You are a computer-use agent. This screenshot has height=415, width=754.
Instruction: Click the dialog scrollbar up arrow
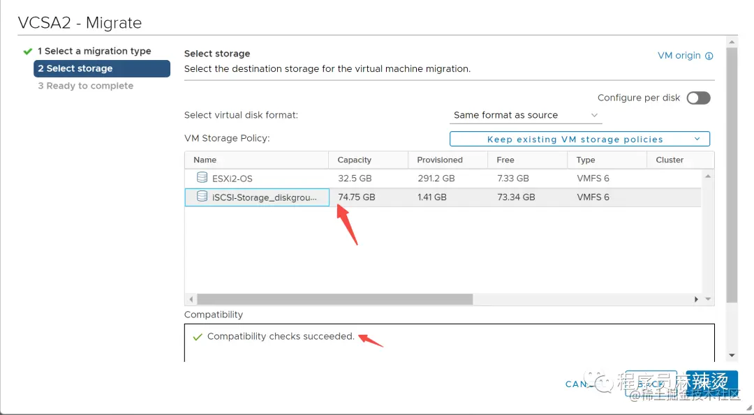point(732,43)
